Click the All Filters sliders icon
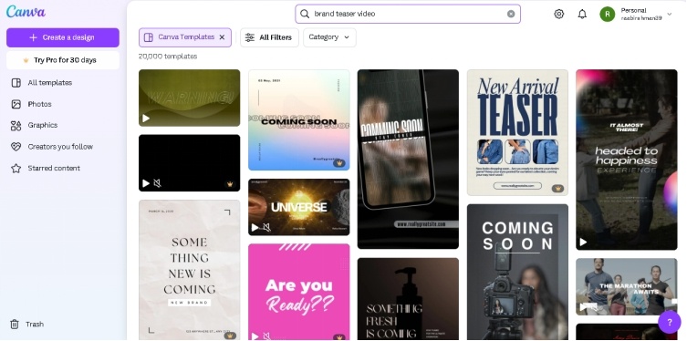 pos(250,37)
